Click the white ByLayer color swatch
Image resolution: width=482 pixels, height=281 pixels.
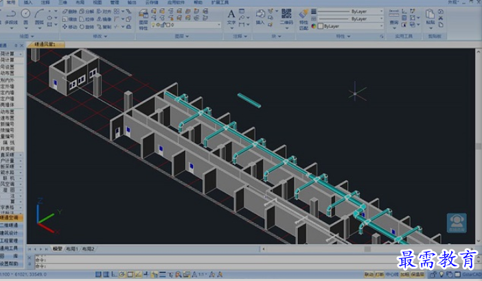(x=321, y=26)
